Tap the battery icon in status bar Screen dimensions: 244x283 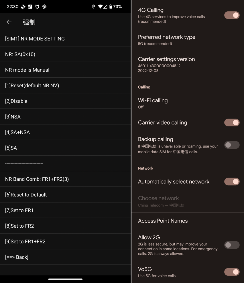pyautogui.click(x=111, y=7)
